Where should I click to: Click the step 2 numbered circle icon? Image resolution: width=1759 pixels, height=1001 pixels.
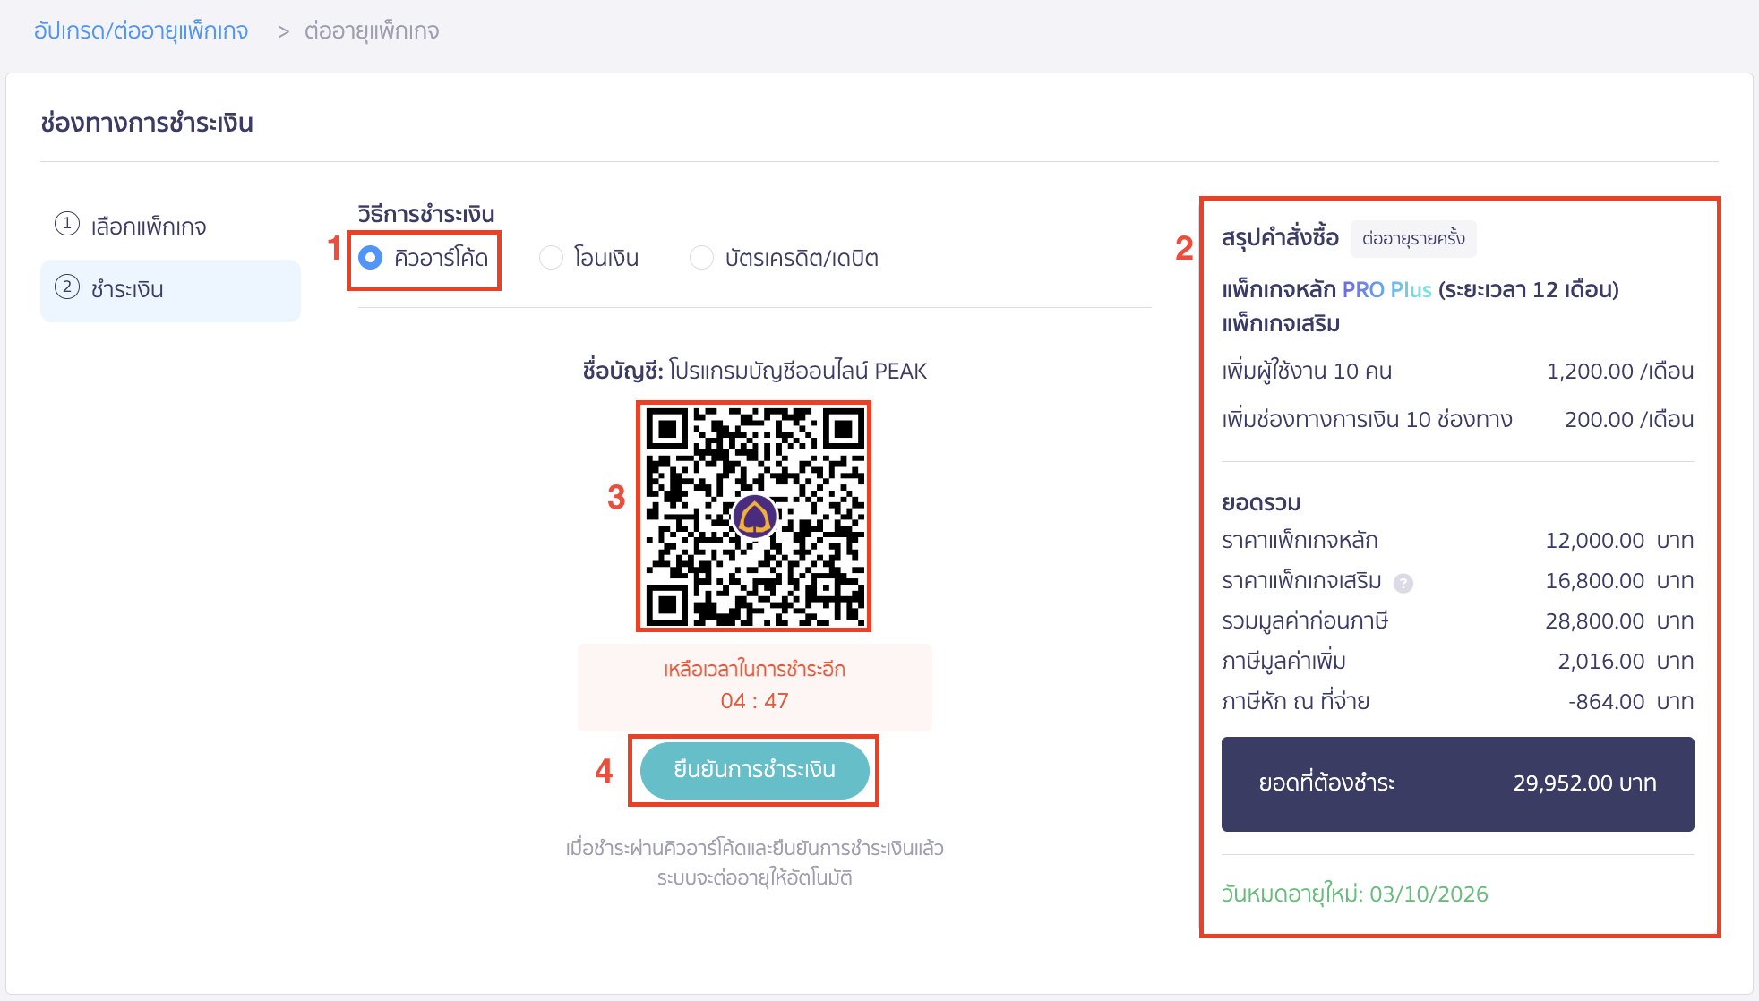point(66,289)
